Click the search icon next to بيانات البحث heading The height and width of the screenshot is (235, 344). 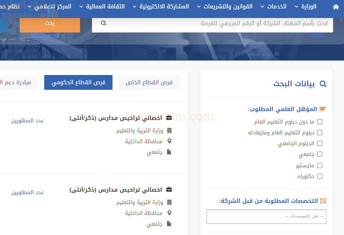click(x=323, y=84)
